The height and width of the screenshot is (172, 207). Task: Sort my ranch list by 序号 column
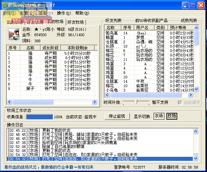click(13, 48)
